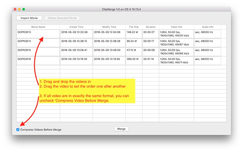This screenshot has width=243, height=152.
Task: Click the Delete Selected Movie button
Action: click(x=62, y=18)
